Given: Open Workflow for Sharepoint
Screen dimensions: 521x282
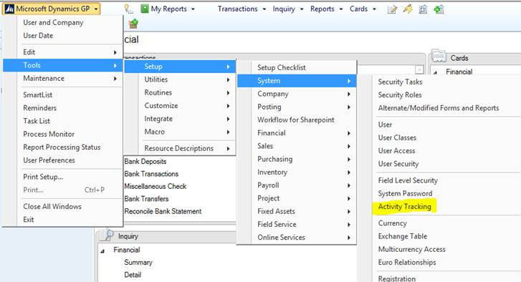Looking at the screenshot, I should coord(296,120).
